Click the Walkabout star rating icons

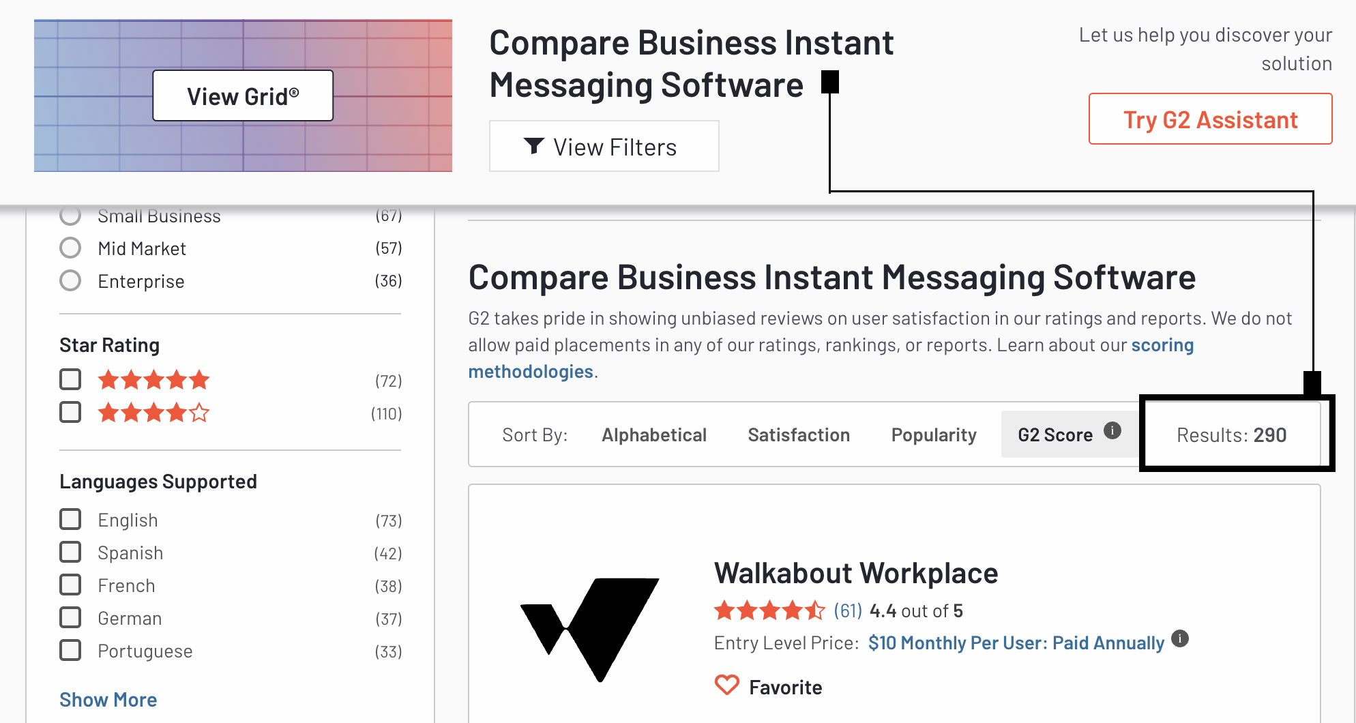click(769, 610)
